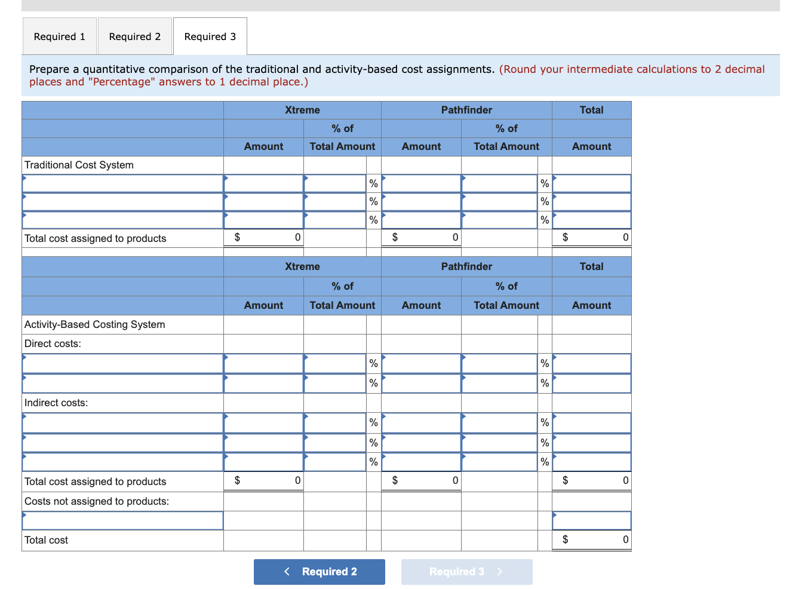The width and height of the screenshot is (811, 589).
Task: Click the 'Costs not assigned to products:' label
Action: (97, 501)
